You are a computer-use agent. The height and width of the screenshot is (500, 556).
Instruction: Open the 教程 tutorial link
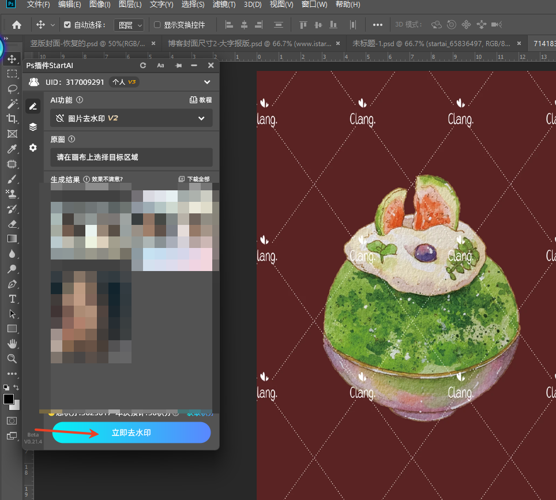click(x=201, y=100)
